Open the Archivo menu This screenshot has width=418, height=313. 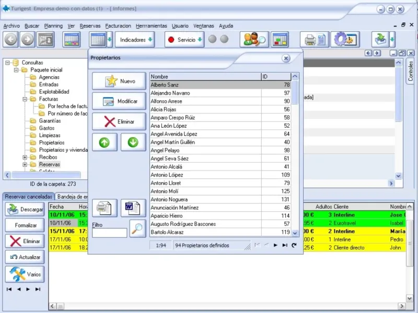coord(11,26)
